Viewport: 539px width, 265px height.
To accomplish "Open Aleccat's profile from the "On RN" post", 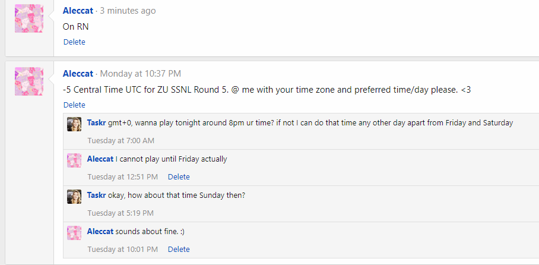I will 78,11.
